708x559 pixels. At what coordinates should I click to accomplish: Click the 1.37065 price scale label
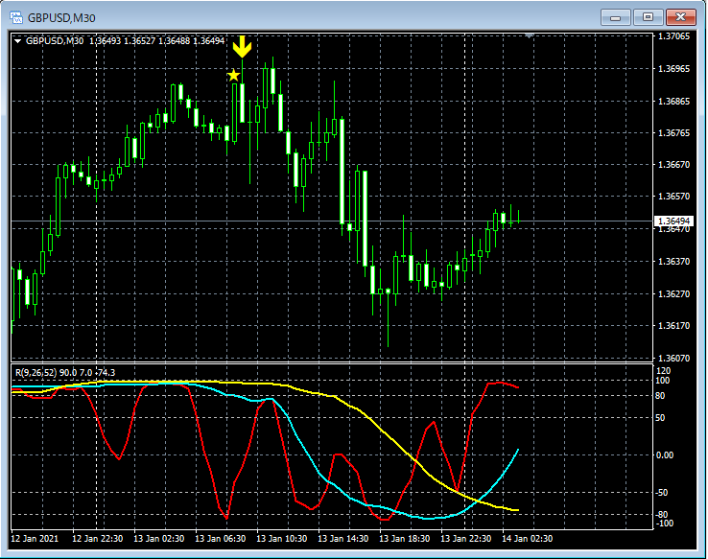[x=674, y=36]
